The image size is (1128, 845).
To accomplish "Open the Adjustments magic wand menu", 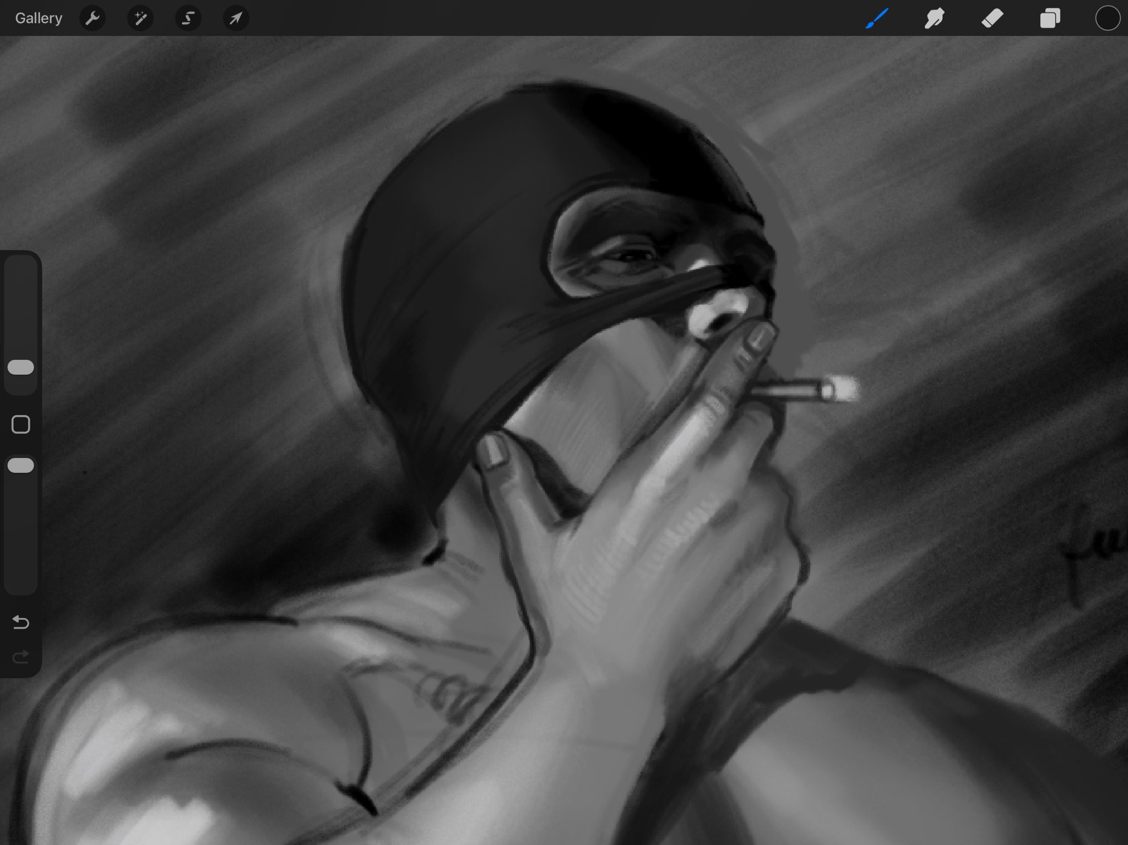I will tap(140, 19).
